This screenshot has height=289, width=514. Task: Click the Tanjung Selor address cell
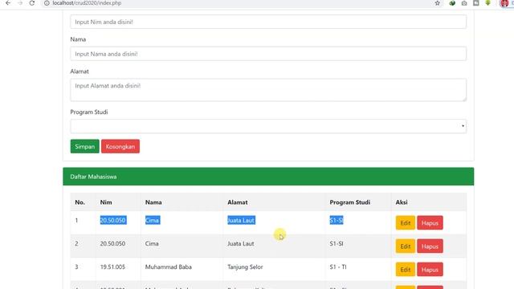click(x=245, y=267)
